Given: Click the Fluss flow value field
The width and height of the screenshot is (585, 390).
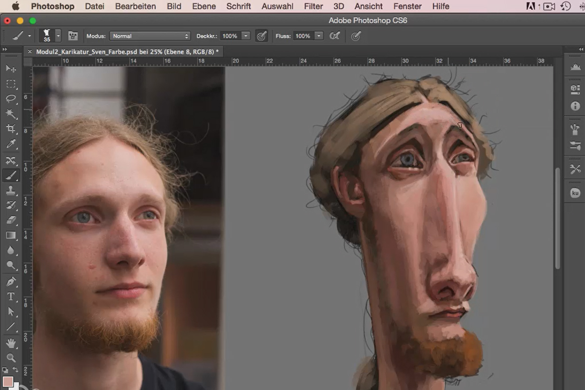Looking at the screenshot, I should tap(303, 36).
